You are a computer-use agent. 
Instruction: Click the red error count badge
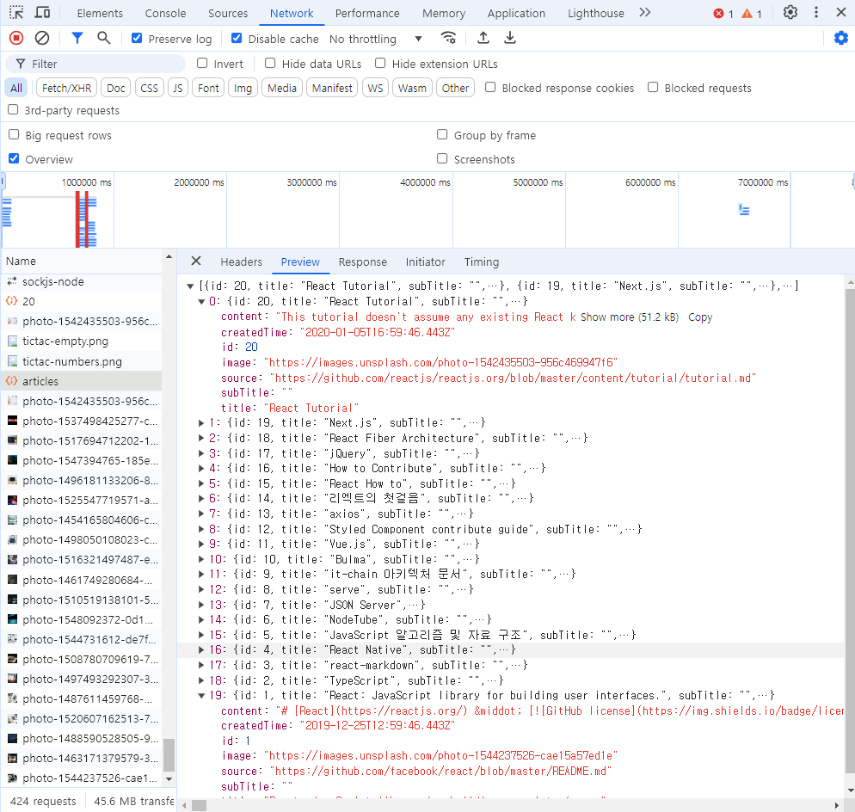pos(723,14)
